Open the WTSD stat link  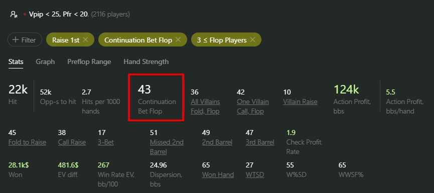coord(255,174)
